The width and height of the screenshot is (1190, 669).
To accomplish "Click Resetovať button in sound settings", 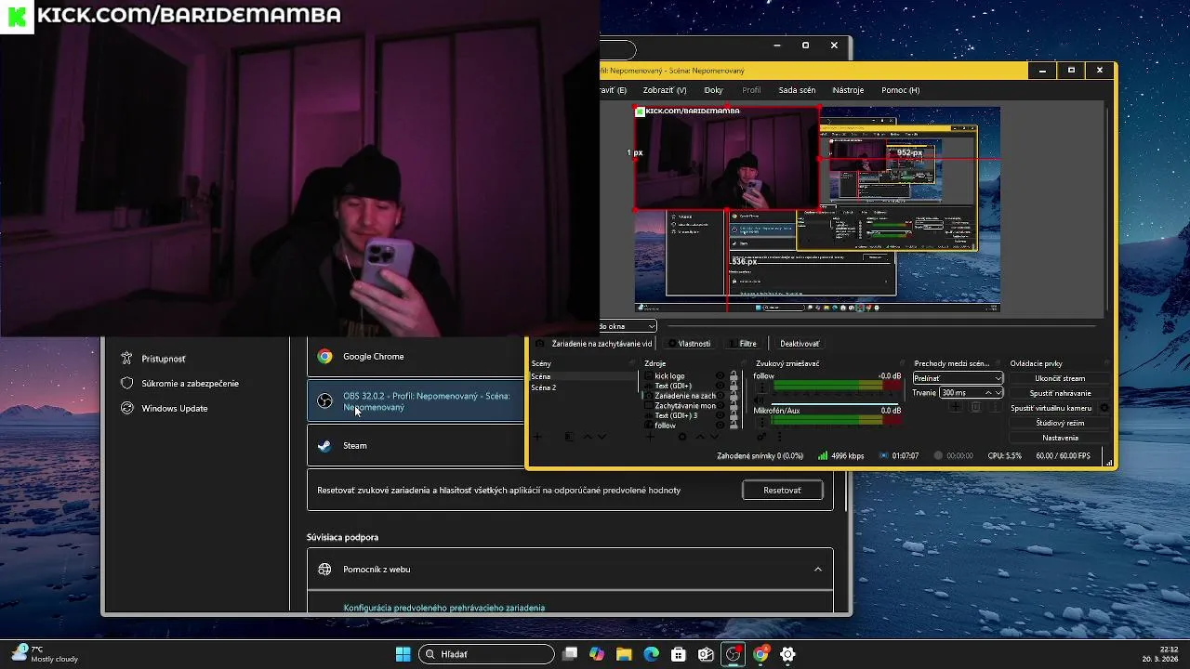I will 782,490.
